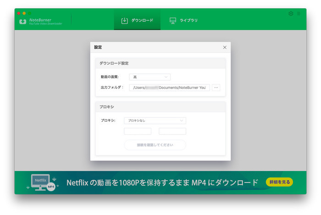The width and height of the screenshot is (321, 215).
Task: Click the 詳細を見る banner button
Action: click(x=279, y=182)
